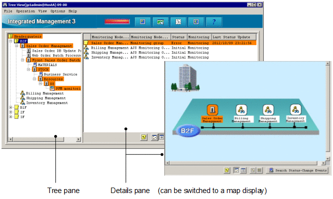Toggle list display mode in map toolbar
The width and height of the screenshot is (333, 199).
coord(243,170)
